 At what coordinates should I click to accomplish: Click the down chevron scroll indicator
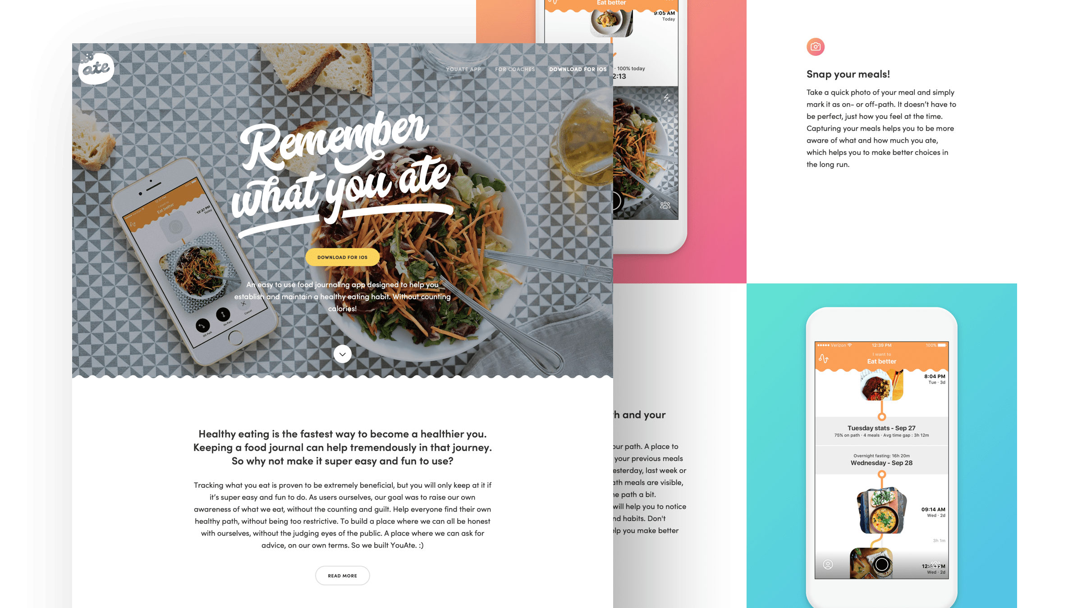pos(342,354)
